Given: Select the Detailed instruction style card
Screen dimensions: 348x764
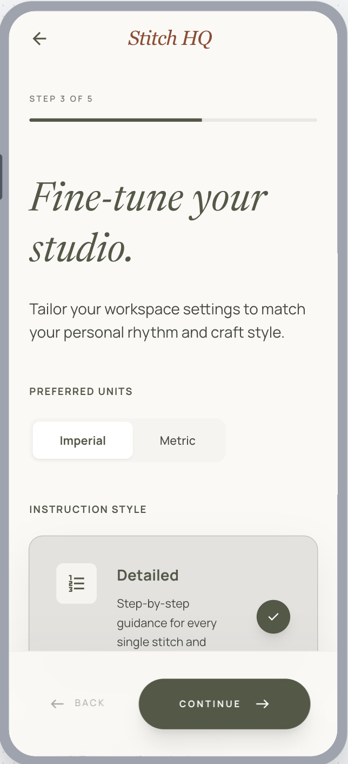Looking at the screenshot, I should tap(173, 594).
